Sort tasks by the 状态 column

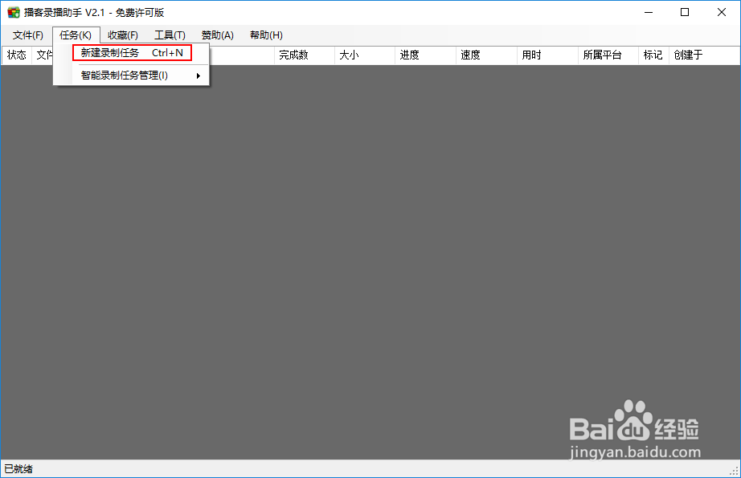(x=15, y=55)
